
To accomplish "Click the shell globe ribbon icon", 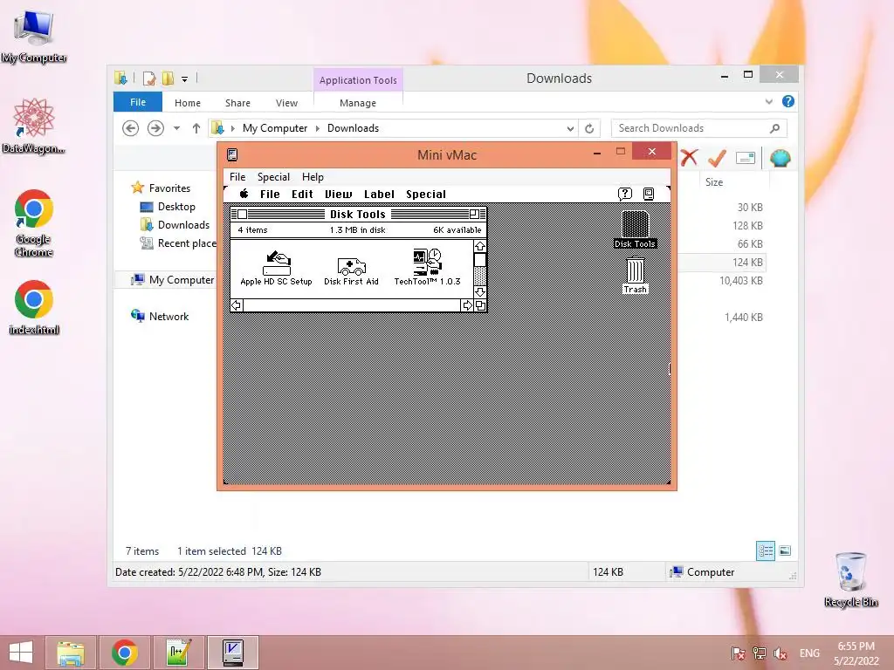I will pyautogui.click(x=780, y=158).
